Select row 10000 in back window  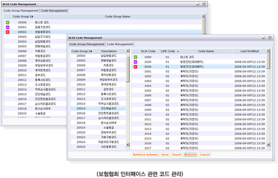(103, 22)
